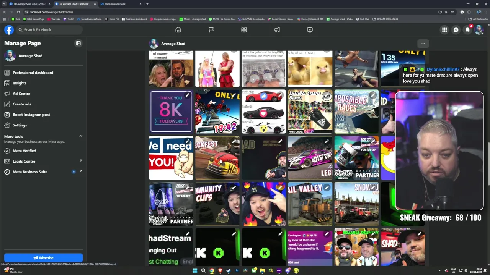Open the Ads megaphone icon in top navigation
This screenshot has height=275, width=490.
(x=277, y=30)
